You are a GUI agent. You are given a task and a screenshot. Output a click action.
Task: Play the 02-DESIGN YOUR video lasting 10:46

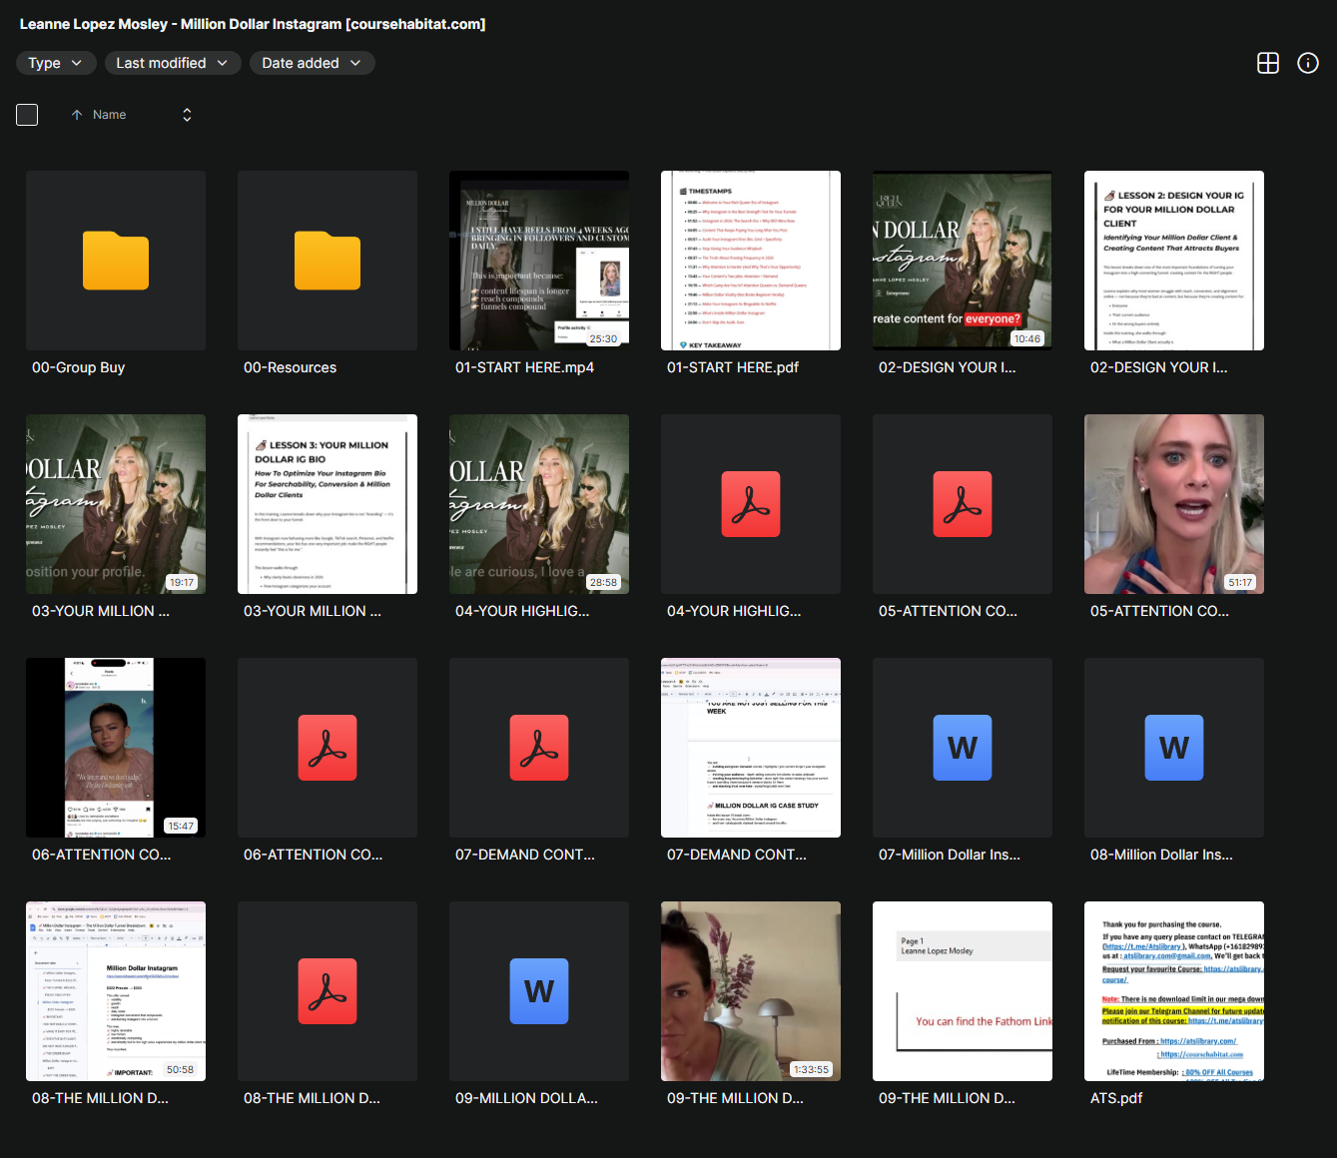pyautogui.click(x=963, y=261)
